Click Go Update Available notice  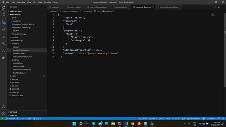tap(191, 119)
